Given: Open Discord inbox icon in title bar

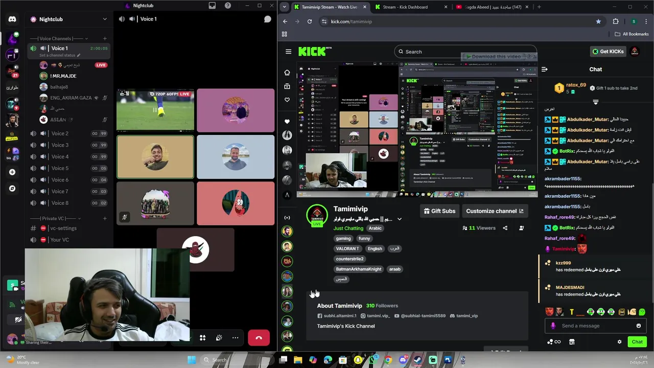Looking at the screenshot, I should pyautogui.click(x=212, y=6).
